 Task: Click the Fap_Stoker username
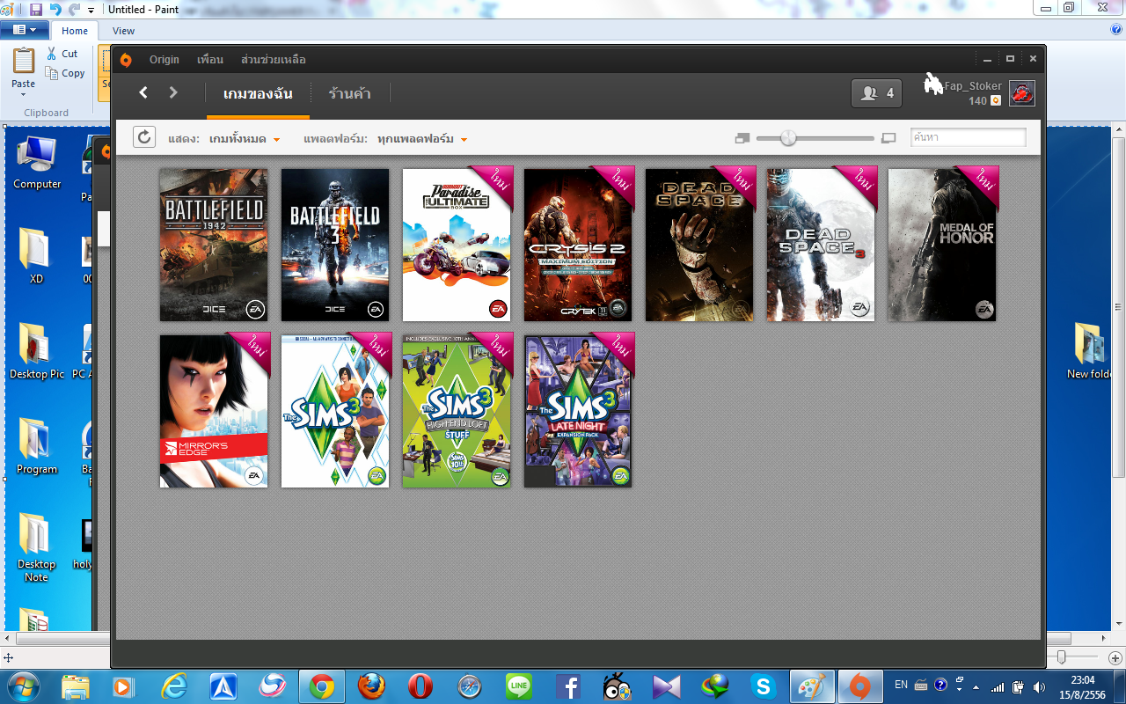tap(973, 86)
